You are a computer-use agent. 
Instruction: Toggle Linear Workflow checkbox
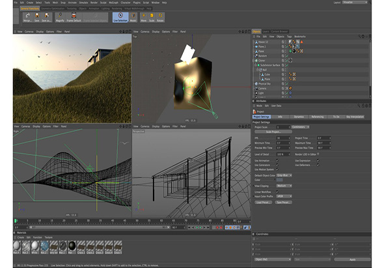277,192
